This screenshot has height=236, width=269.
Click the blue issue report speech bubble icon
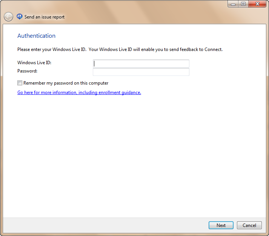(x=20, y=17)
